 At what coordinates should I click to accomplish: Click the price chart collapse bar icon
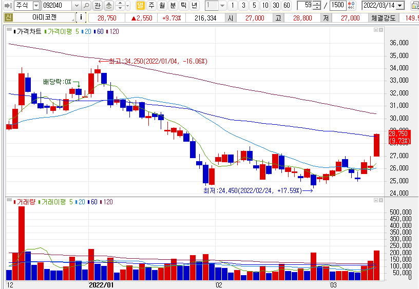tap(9, 29)
